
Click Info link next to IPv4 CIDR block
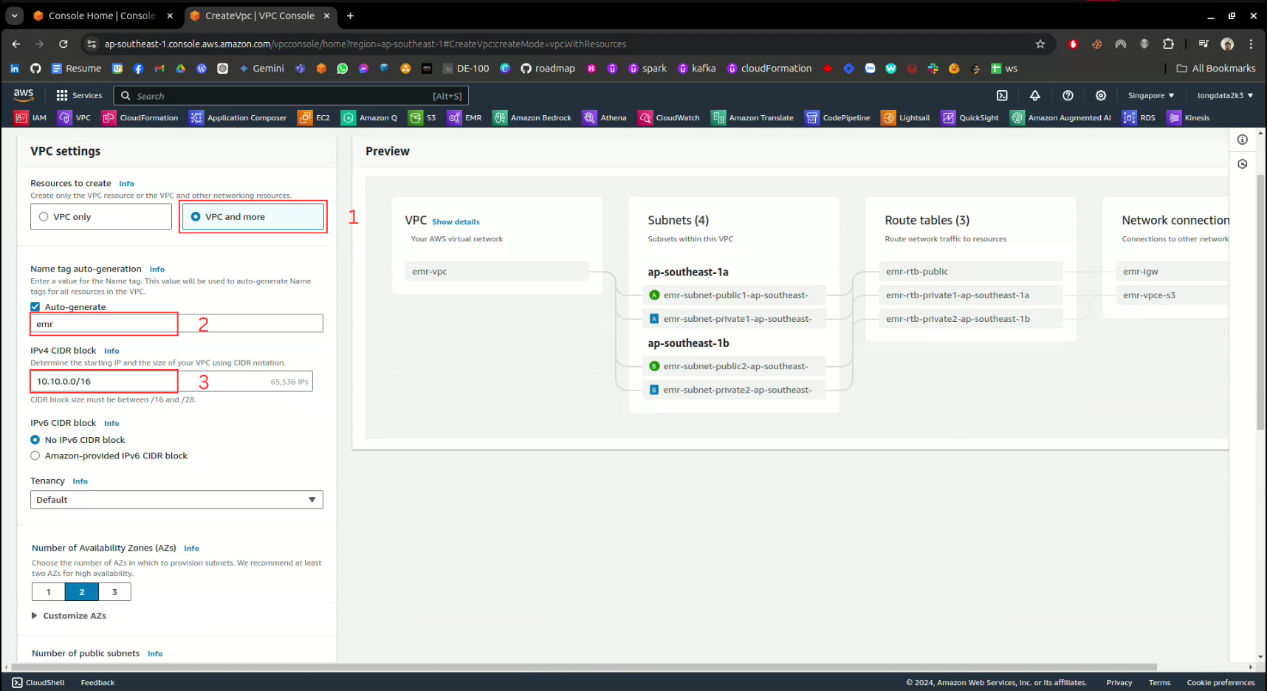point(111,351)
